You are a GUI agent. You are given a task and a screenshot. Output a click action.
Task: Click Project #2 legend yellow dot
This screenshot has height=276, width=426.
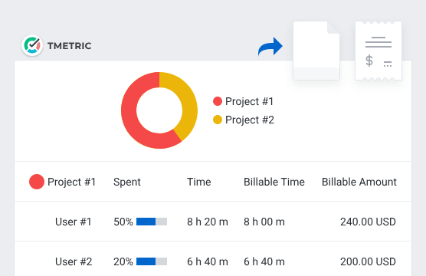[218, 120]
